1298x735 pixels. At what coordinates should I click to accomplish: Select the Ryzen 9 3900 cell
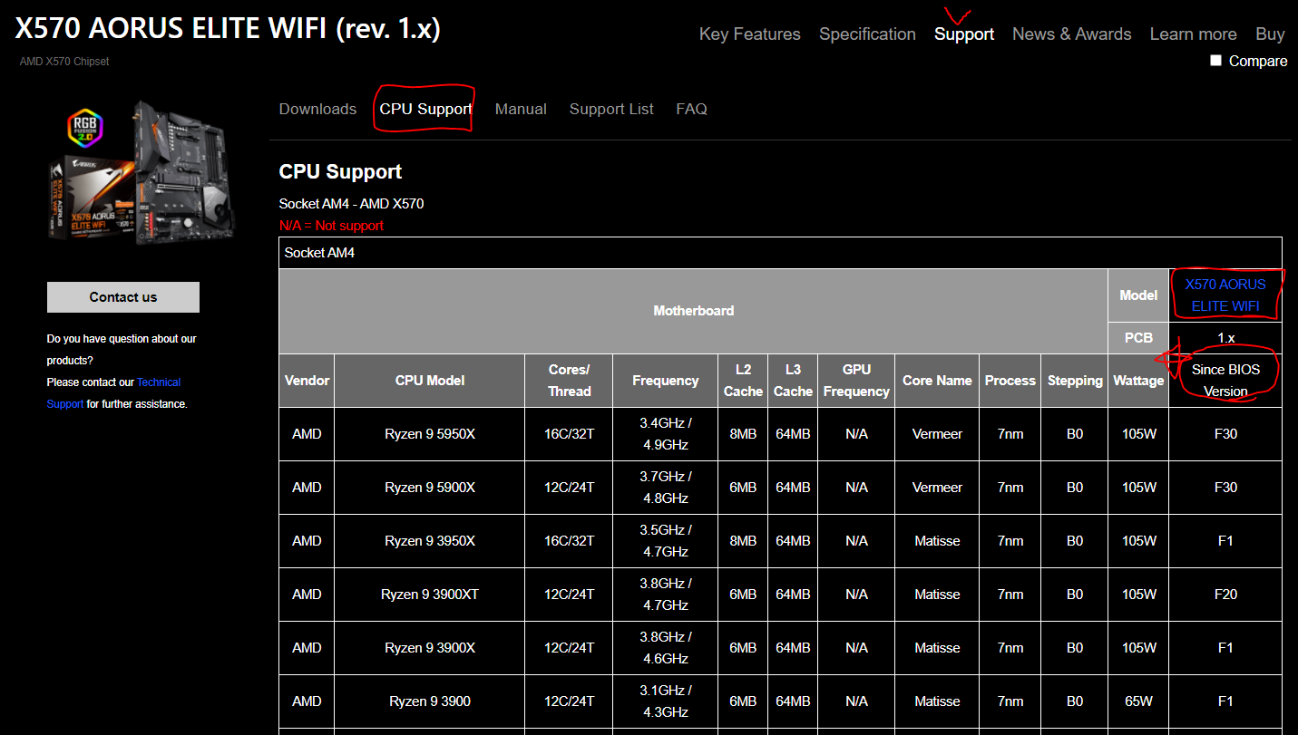[430, 701]
